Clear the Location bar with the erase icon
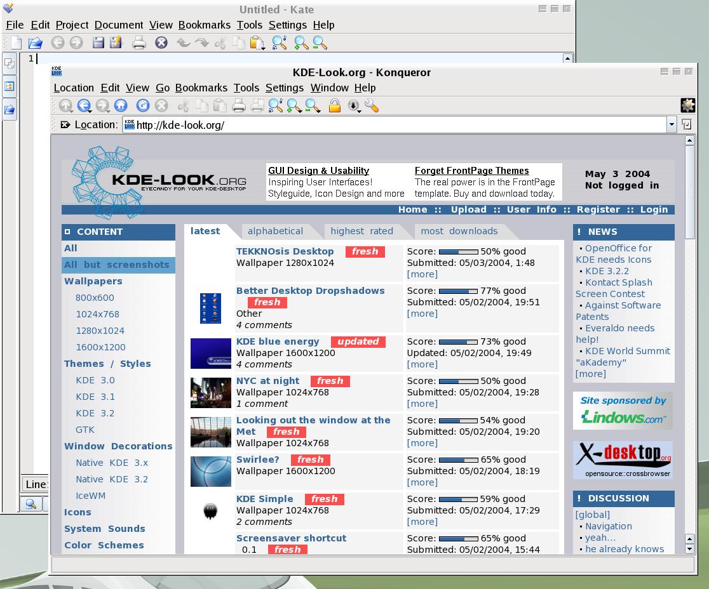709x589 pixels. click(x=65, y=124)
